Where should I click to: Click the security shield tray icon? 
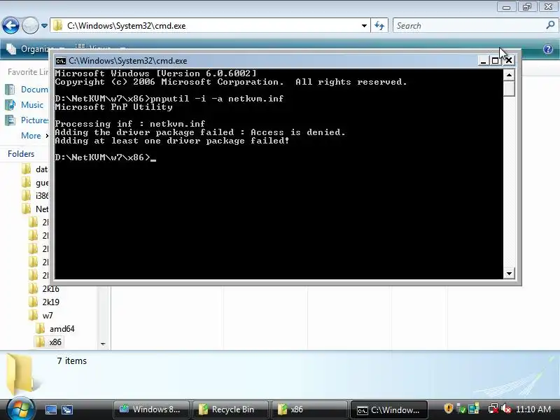(x=448, y=409)
